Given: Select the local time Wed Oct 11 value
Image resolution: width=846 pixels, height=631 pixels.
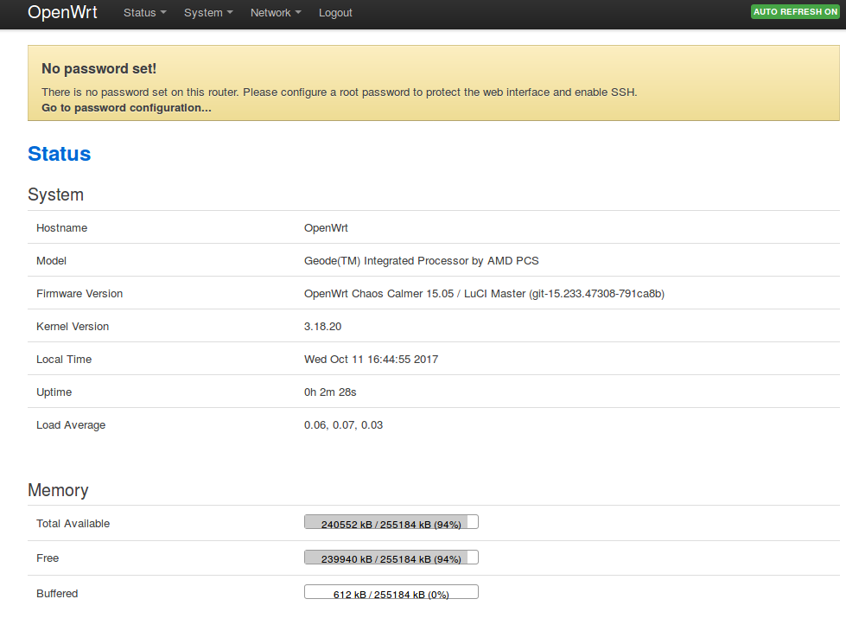Looking at the screenshot, I should click(x=372, y=360).
